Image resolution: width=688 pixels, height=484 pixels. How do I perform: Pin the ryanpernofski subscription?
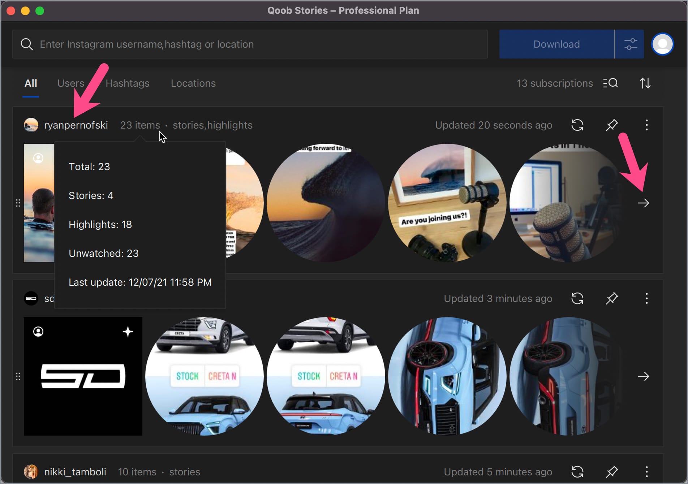pos(612,125)
